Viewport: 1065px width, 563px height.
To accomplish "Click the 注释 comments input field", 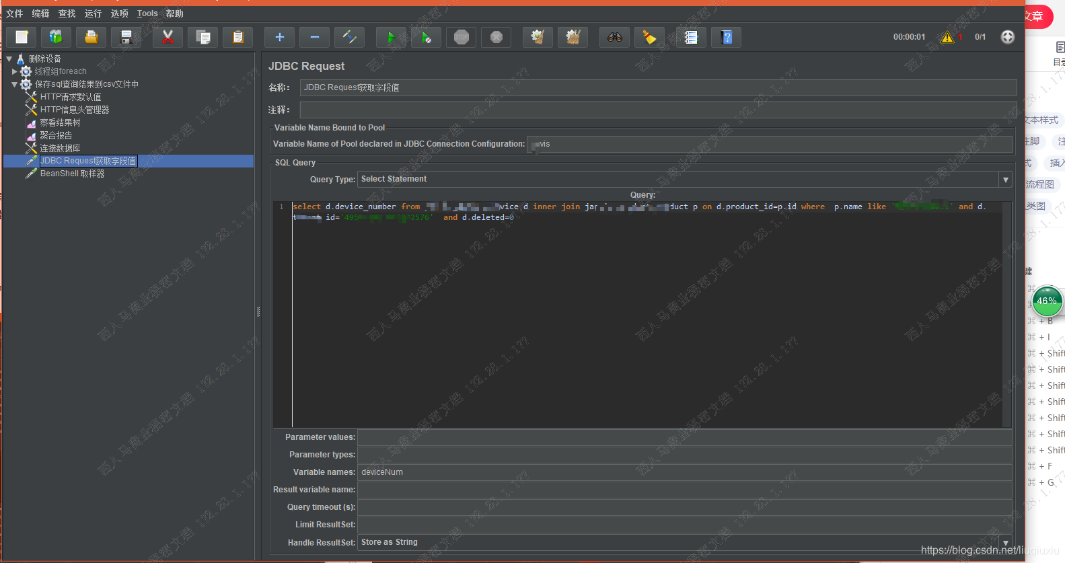I will (658, 110).
